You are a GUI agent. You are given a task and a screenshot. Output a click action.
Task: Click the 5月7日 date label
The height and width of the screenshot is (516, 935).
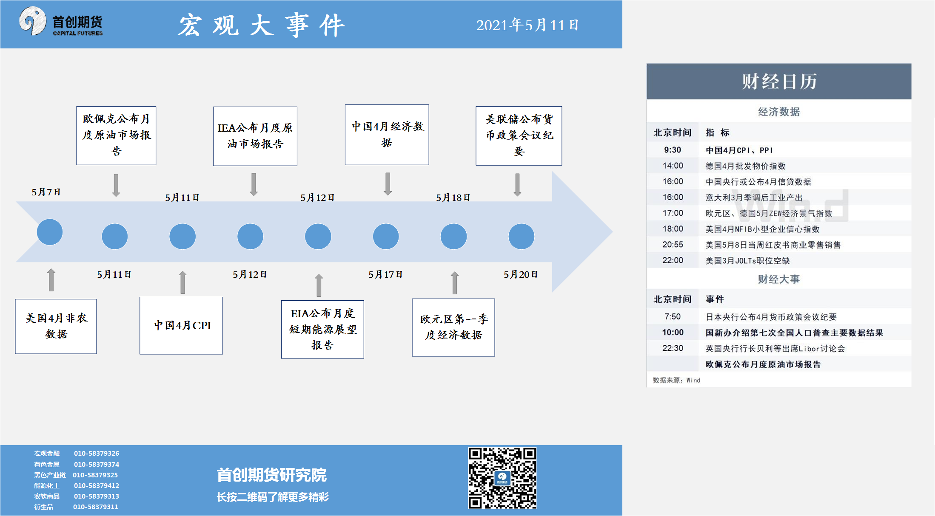46,192
